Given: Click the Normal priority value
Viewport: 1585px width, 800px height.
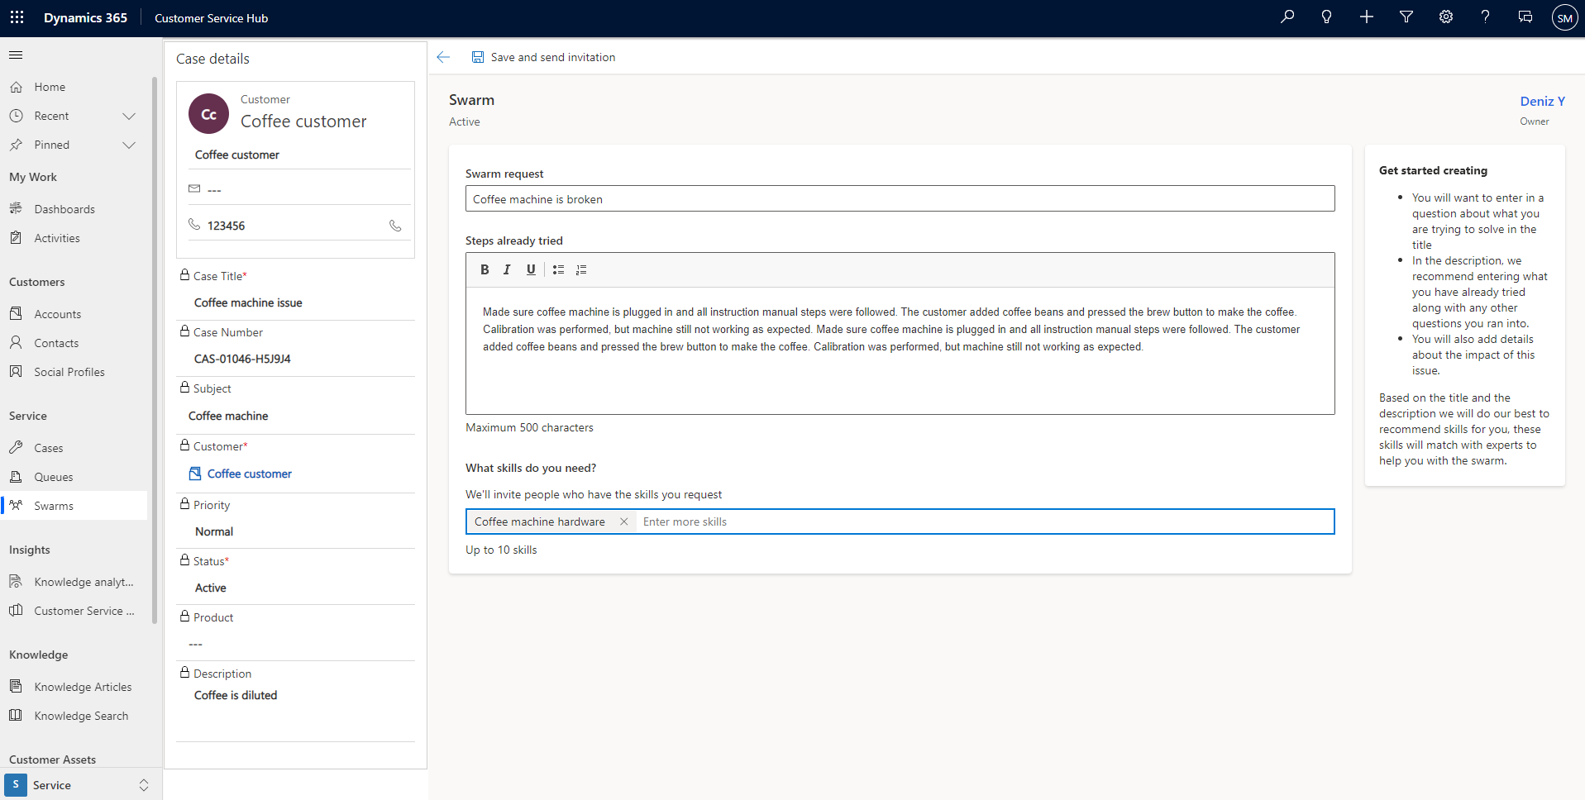Looking at the screenshot, I should [214, 531].
